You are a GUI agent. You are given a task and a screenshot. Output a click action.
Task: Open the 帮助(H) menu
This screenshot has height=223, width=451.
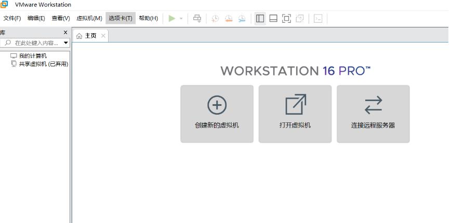149,18
